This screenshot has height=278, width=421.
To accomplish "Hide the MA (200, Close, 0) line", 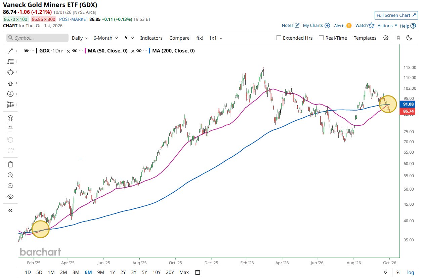I will coord(139,51).
